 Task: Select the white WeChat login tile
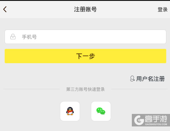point(101,111)
